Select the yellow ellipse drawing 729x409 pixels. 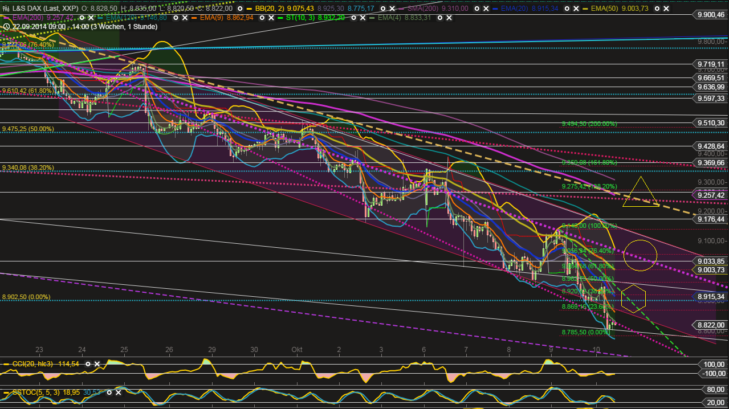pyautogui.click(x=640, y=255)
